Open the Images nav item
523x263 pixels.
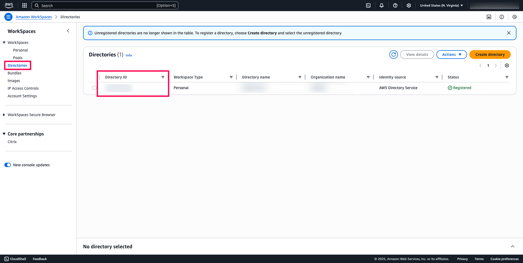click(x=14, y=81)
